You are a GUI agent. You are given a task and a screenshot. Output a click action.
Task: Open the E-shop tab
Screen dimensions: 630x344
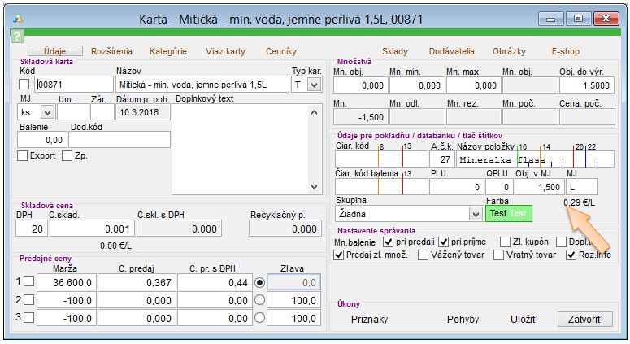click(x=565, y=51)
